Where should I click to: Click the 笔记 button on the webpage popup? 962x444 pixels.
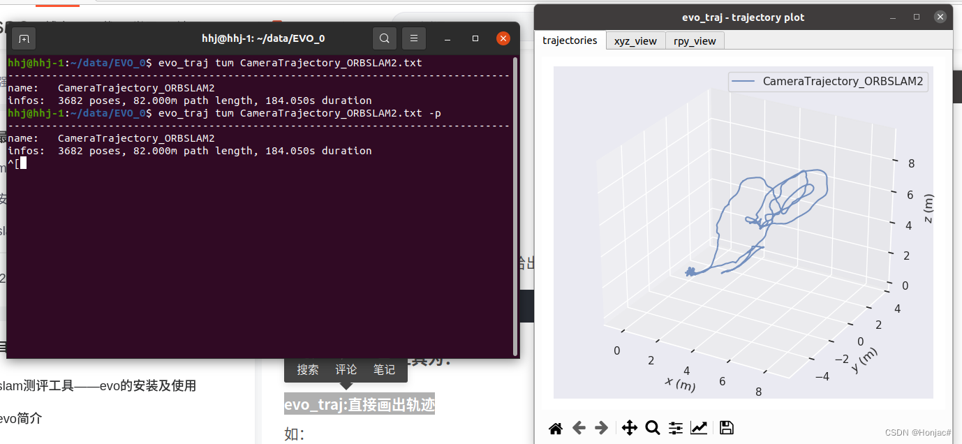(384, 369)
